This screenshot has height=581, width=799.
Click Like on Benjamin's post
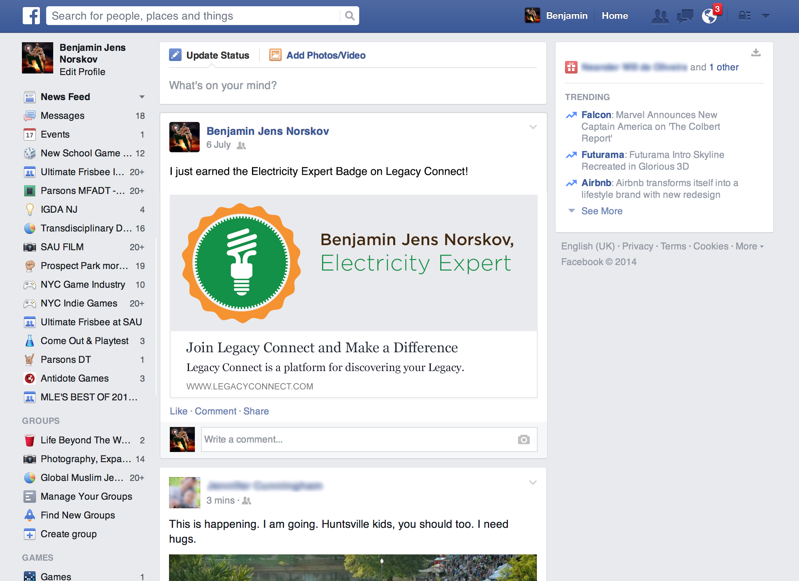[x=178, y=411]
